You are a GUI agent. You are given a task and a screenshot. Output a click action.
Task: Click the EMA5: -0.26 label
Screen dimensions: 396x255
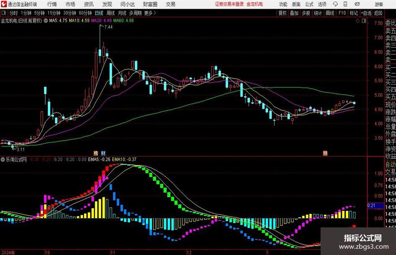point(99,159)
